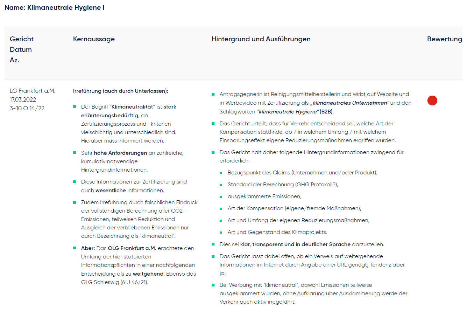467x311 pixels.
Task: Click the date 17.03.2022
Action: (x=23, y=100)
